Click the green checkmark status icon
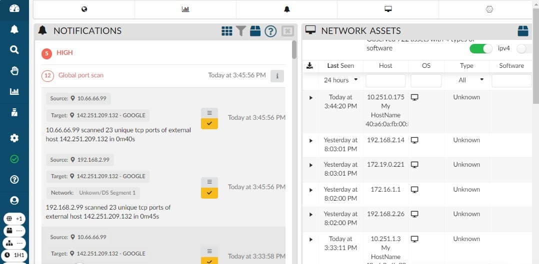539x264 pixels. (x=14, y=159)
